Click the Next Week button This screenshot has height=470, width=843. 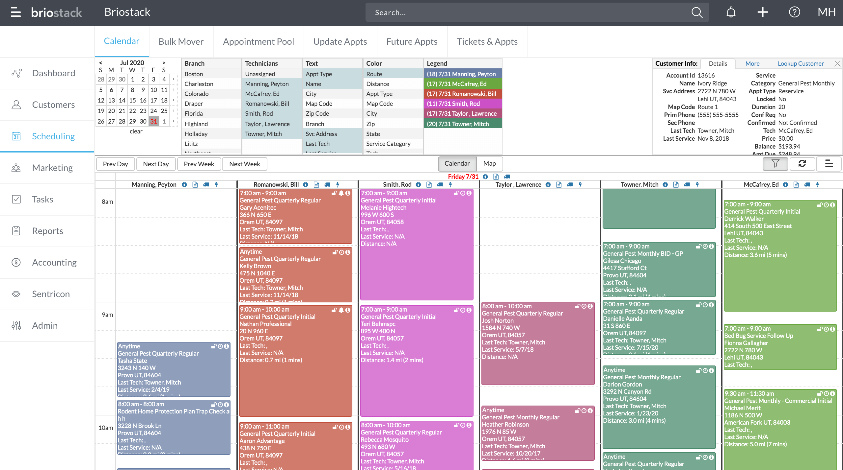(244, 164)
